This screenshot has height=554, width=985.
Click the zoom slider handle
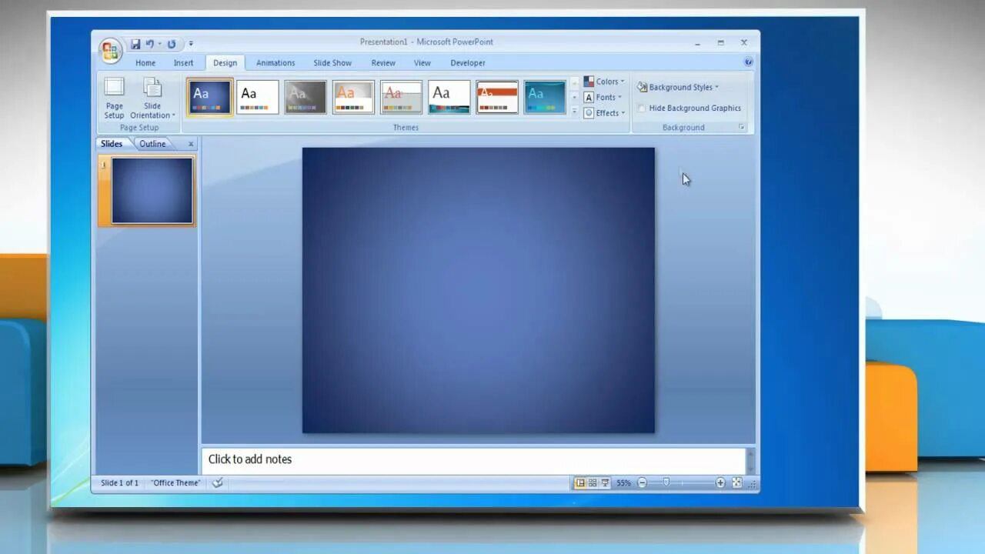[x=666, y=483]
